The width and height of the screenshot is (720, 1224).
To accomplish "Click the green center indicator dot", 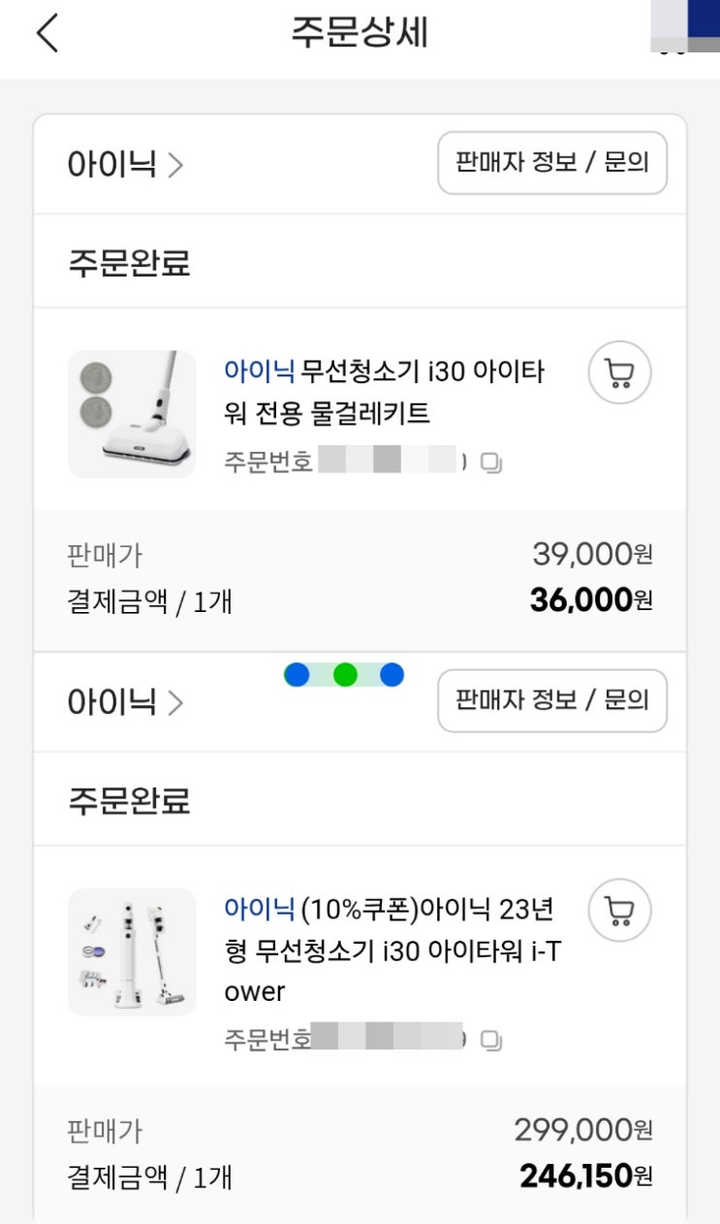I will click(x=345, y=675).
